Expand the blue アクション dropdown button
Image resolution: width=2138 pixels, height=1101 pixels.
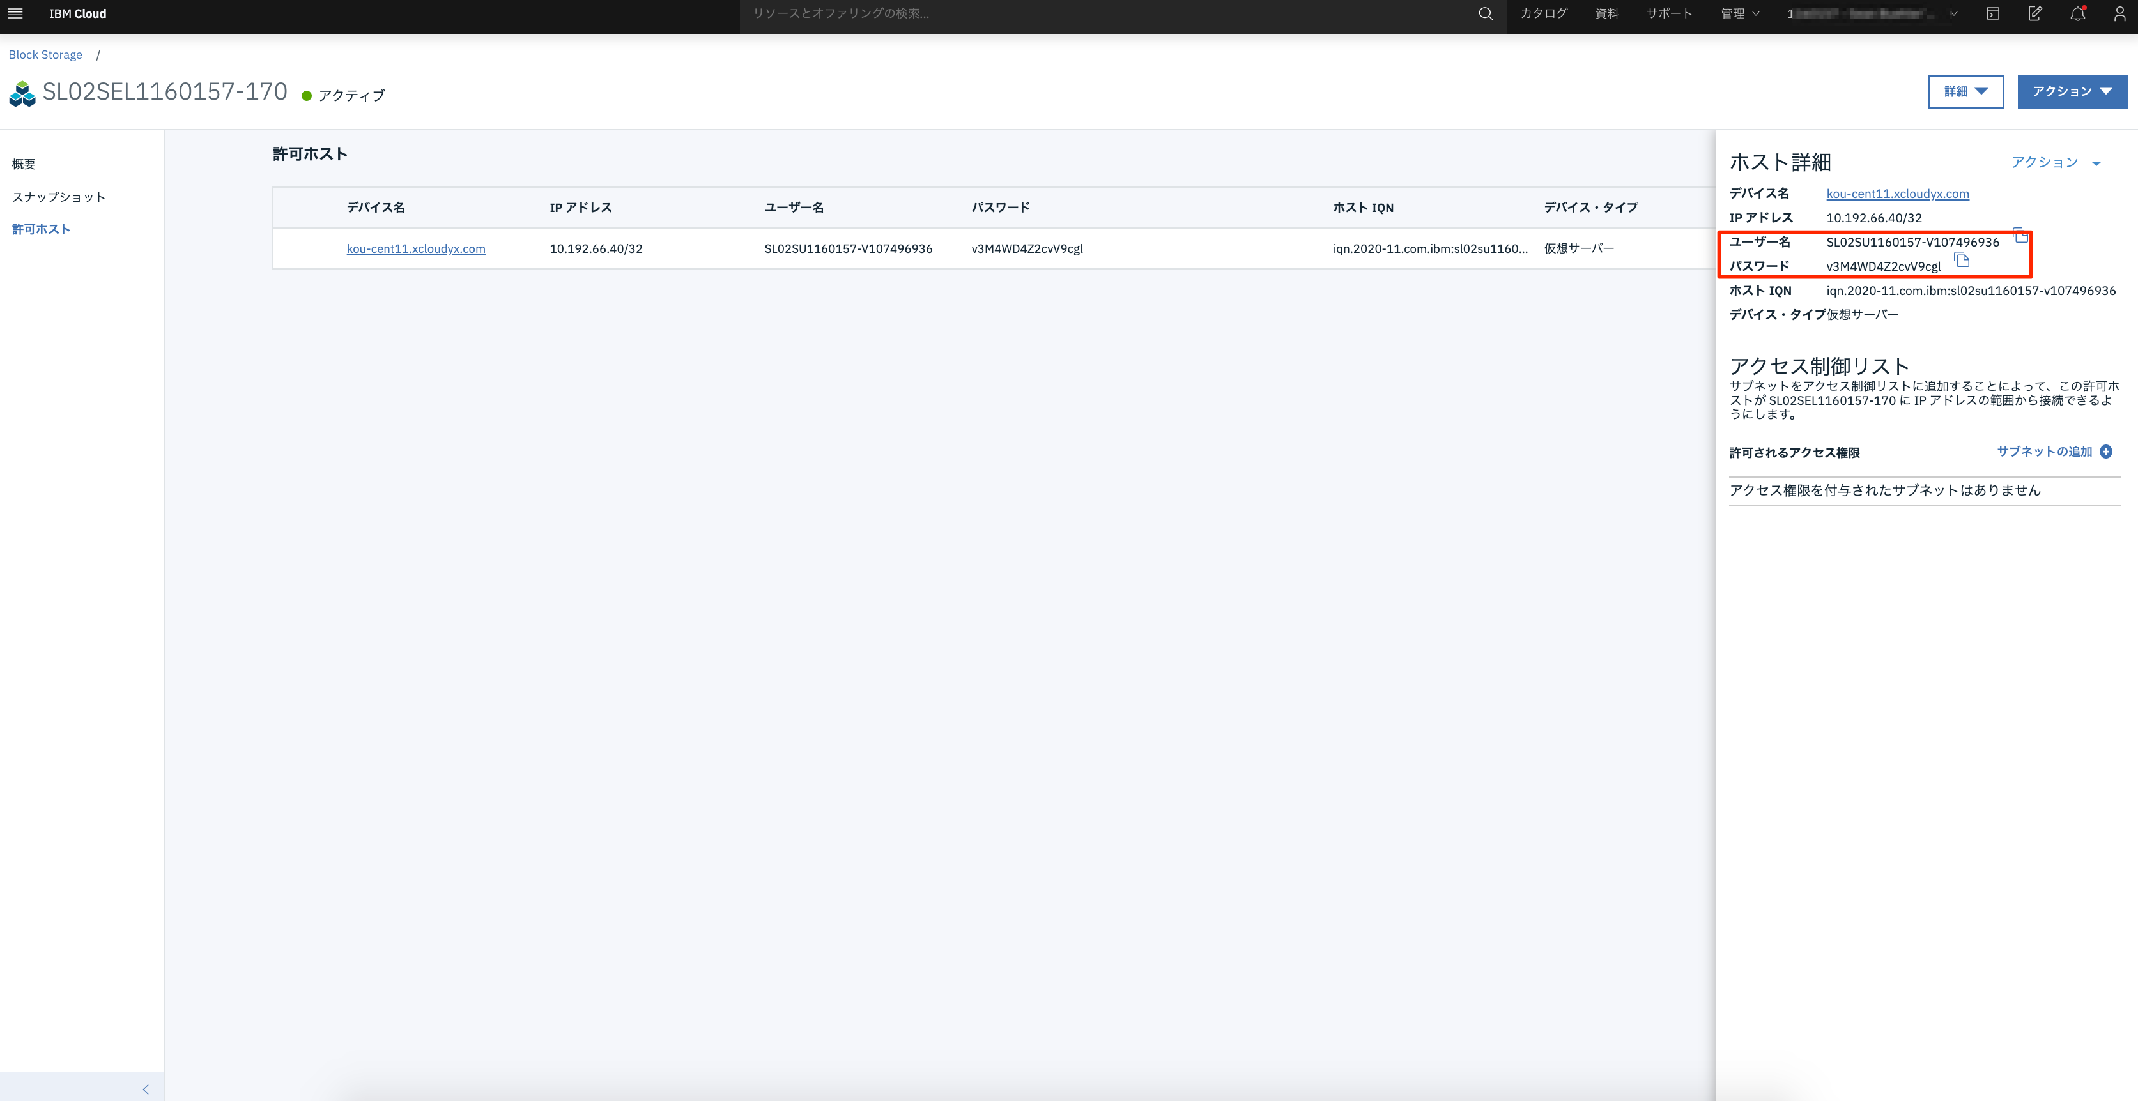tap(2072, 91)
